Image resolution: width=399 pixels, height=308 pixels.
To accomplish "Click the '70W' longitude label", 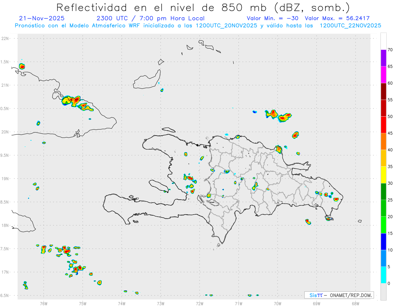I will (278, 303).
